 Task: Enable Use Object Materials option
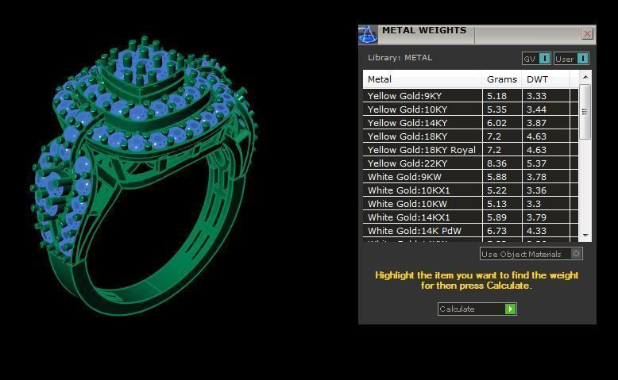[531, 254]
